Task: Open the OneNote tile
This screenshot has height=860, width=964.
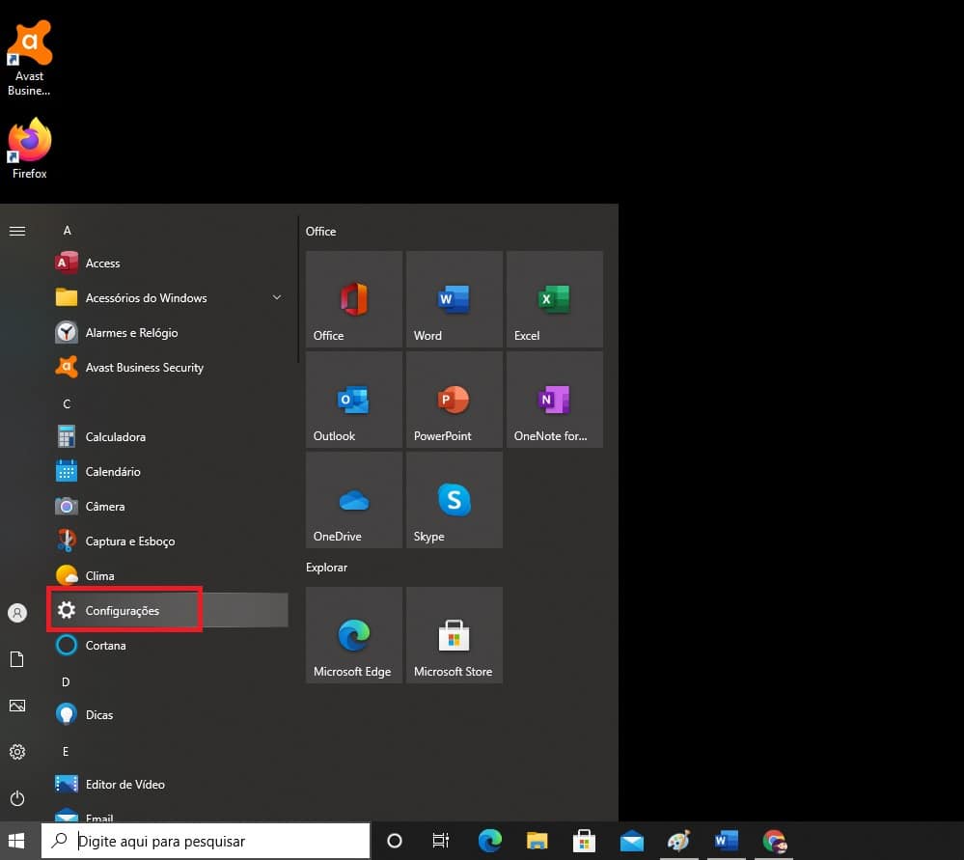Action: pos(555,400)
